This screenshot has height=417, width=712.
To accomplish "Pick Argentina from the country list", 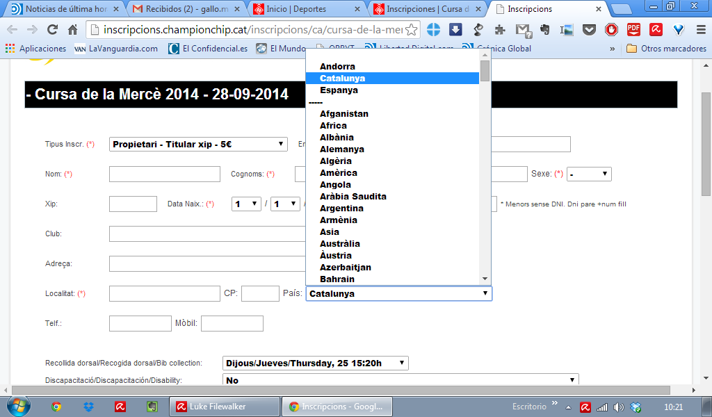I will pos(341,208).
